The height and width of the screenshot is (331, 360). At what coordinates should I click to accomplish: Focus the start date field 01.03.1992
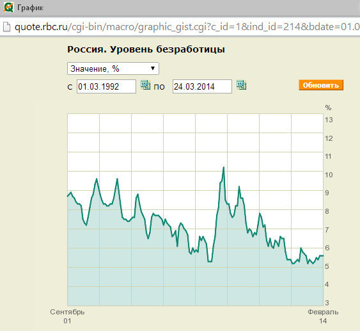106,86
